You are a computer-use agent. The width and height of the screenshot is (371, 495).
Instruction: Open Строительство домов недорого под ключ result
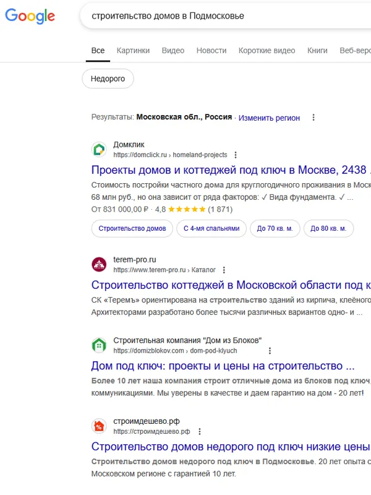coord(231,446)
